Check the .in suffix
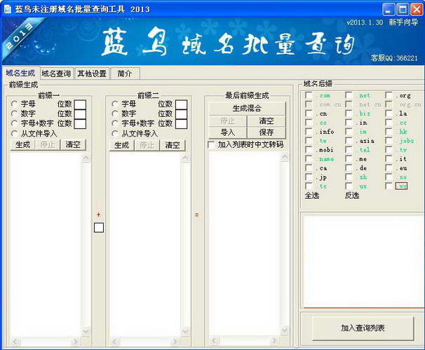The image size is (425, 350). [x=349, y=122]
